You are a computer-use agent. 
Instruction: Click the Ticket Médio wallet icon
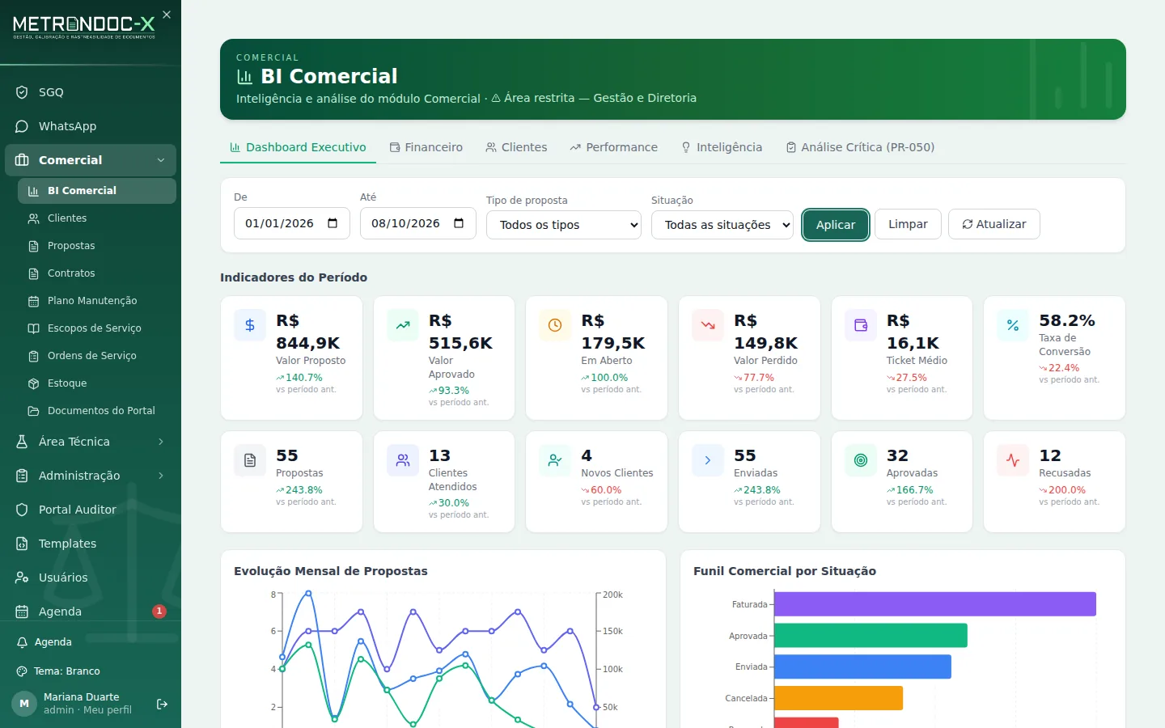pyautogui.click(x=861, y=325)
